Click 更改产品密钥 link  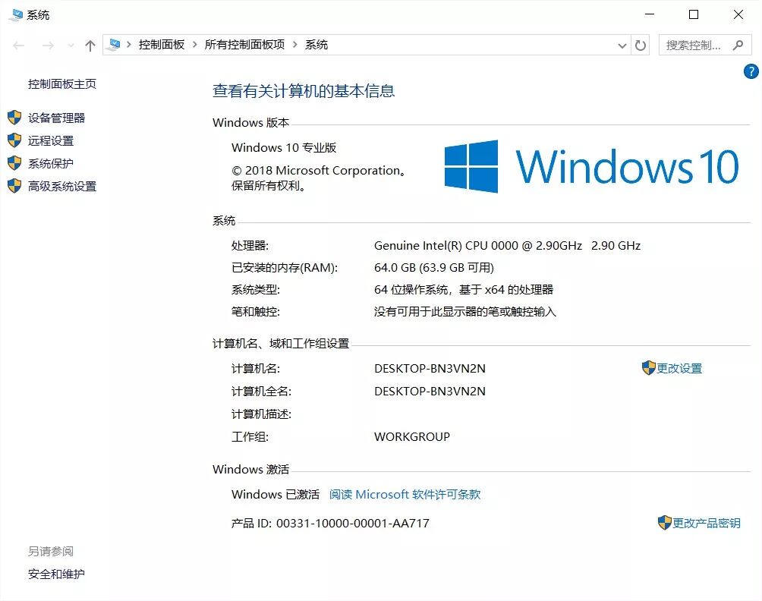706,524
